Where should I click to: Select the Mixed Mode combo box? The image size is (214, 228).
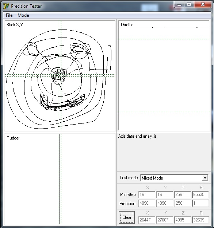[x=174, y=178]
